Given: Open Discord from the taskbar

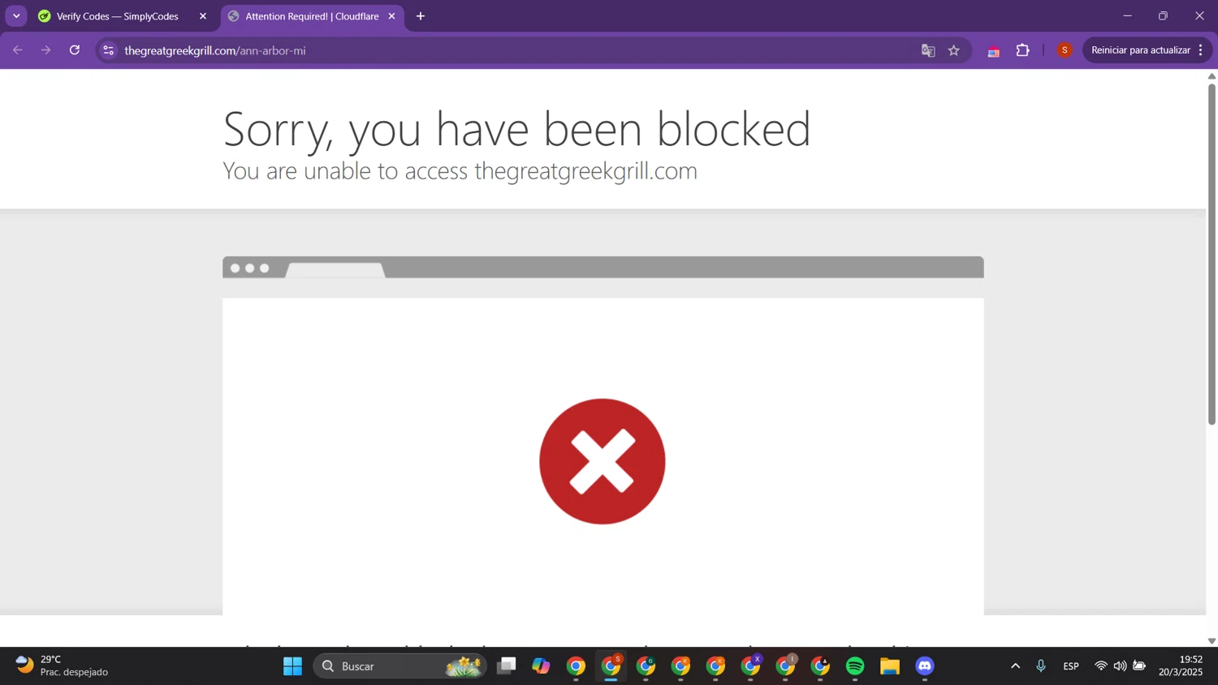Looking at the screenshot, I should (925, 666).
